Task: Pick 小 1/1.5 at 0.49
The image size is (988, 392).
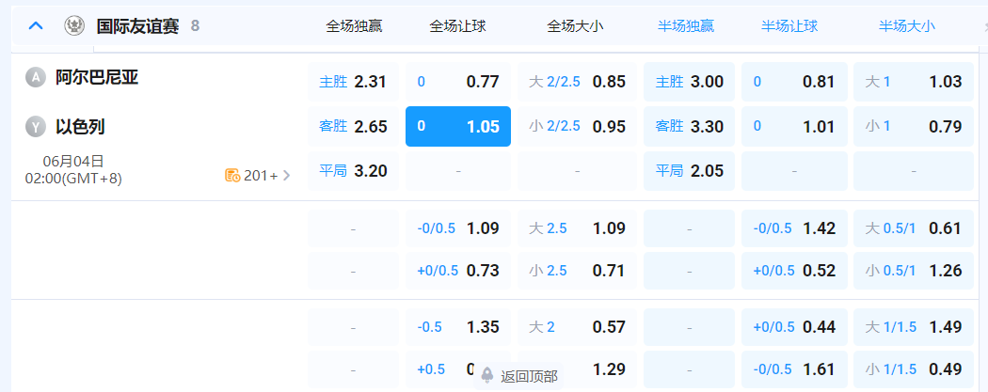Action: coord(914,369)
